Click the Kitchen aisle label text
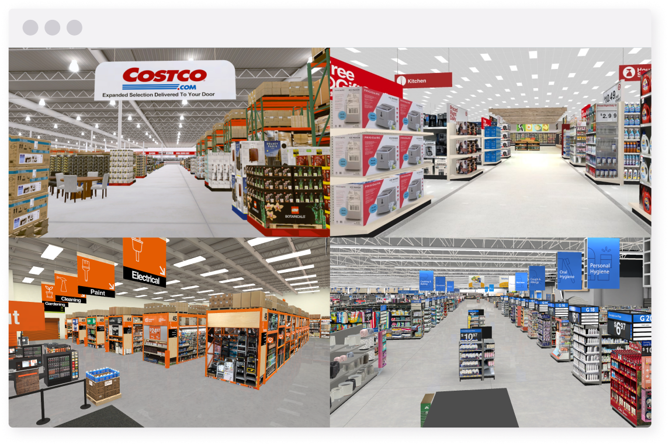Image resolution: width=669 pixels, height=445 pixels. (x=417, y=81)
